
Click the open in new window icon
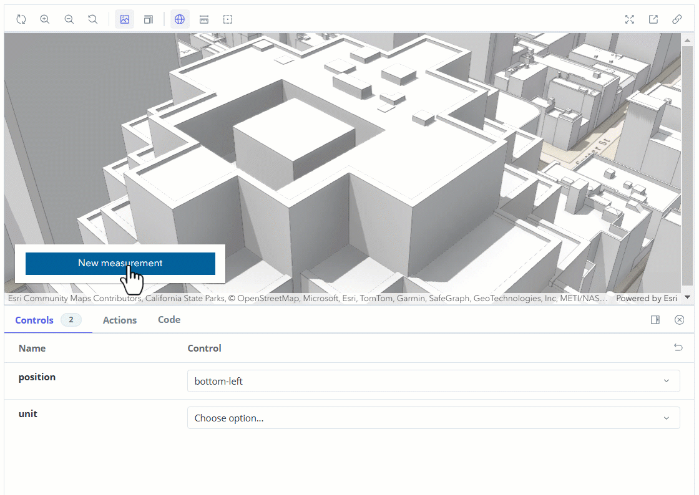(x=653, y=19)
